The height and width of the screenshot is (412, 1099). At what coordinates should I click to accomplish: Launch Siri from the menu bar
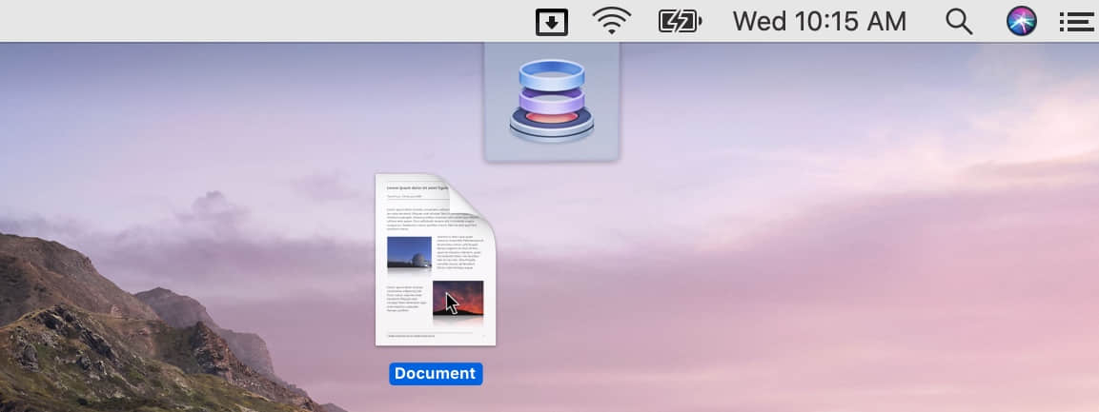click(x=1021, y=21)
